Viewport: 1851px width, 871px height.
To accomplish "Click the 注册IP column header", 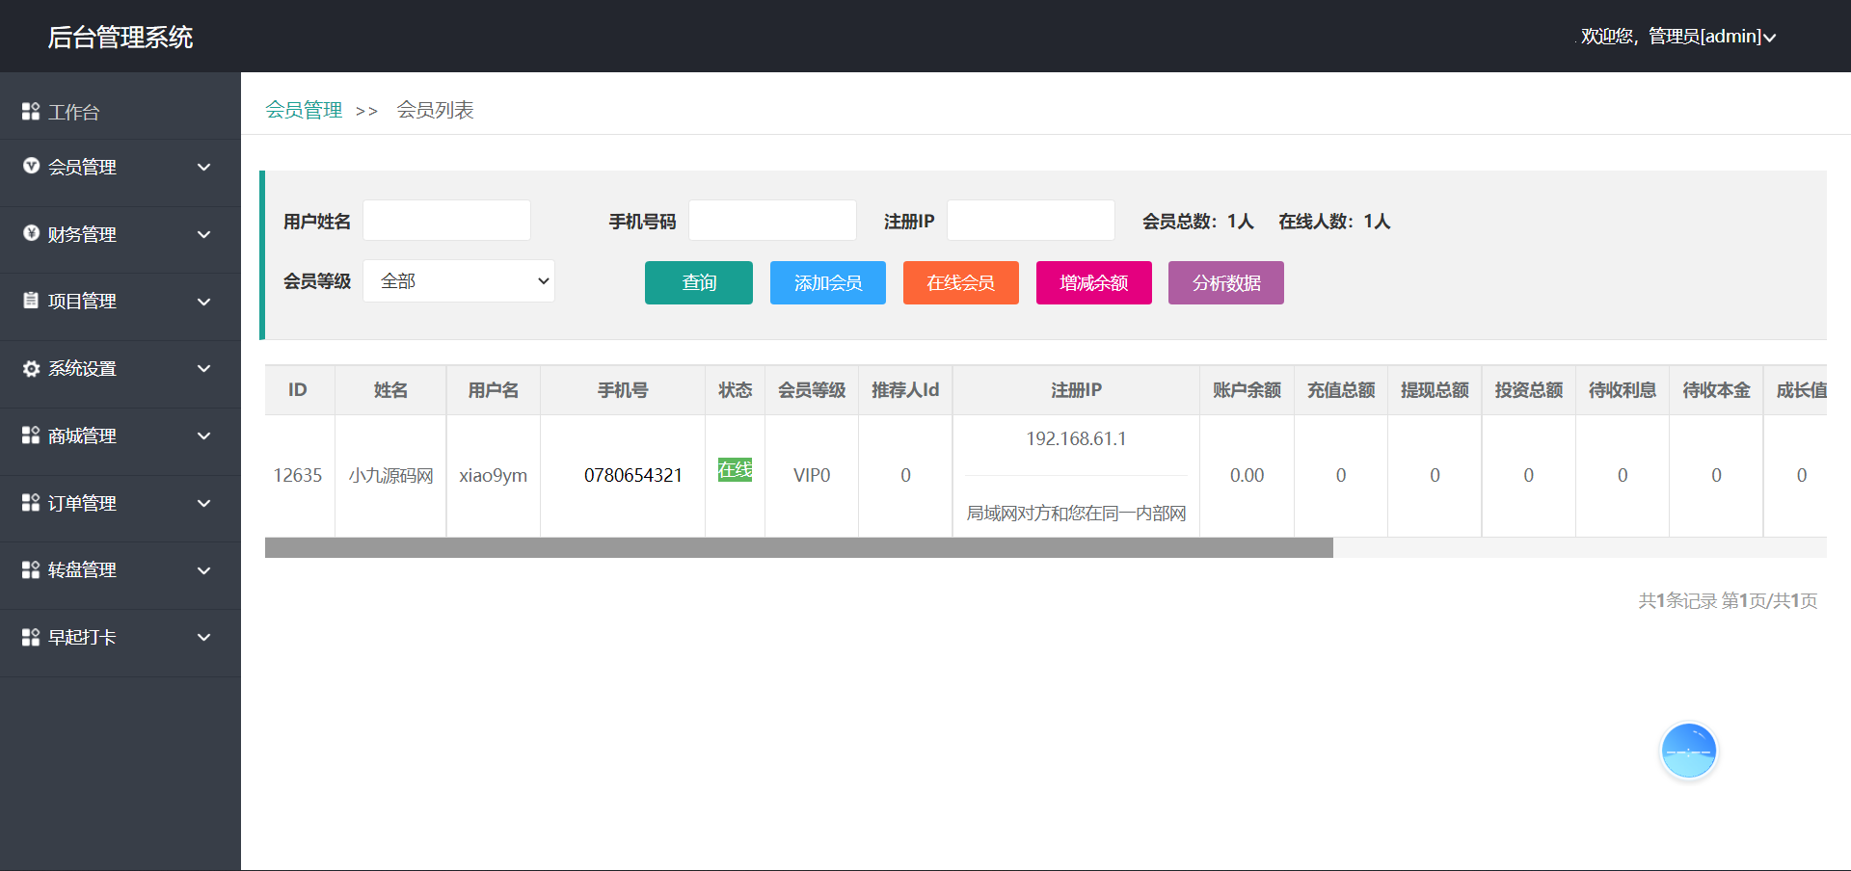I will [x=1076, y=390].
